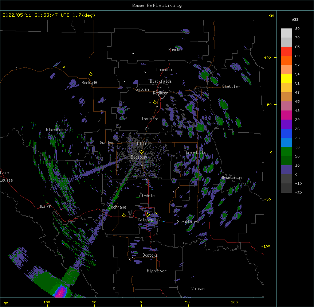This screenshot has height=307, width=314.
Task: Click the yellow station marker near RockyMH
Action: [91, 74]
